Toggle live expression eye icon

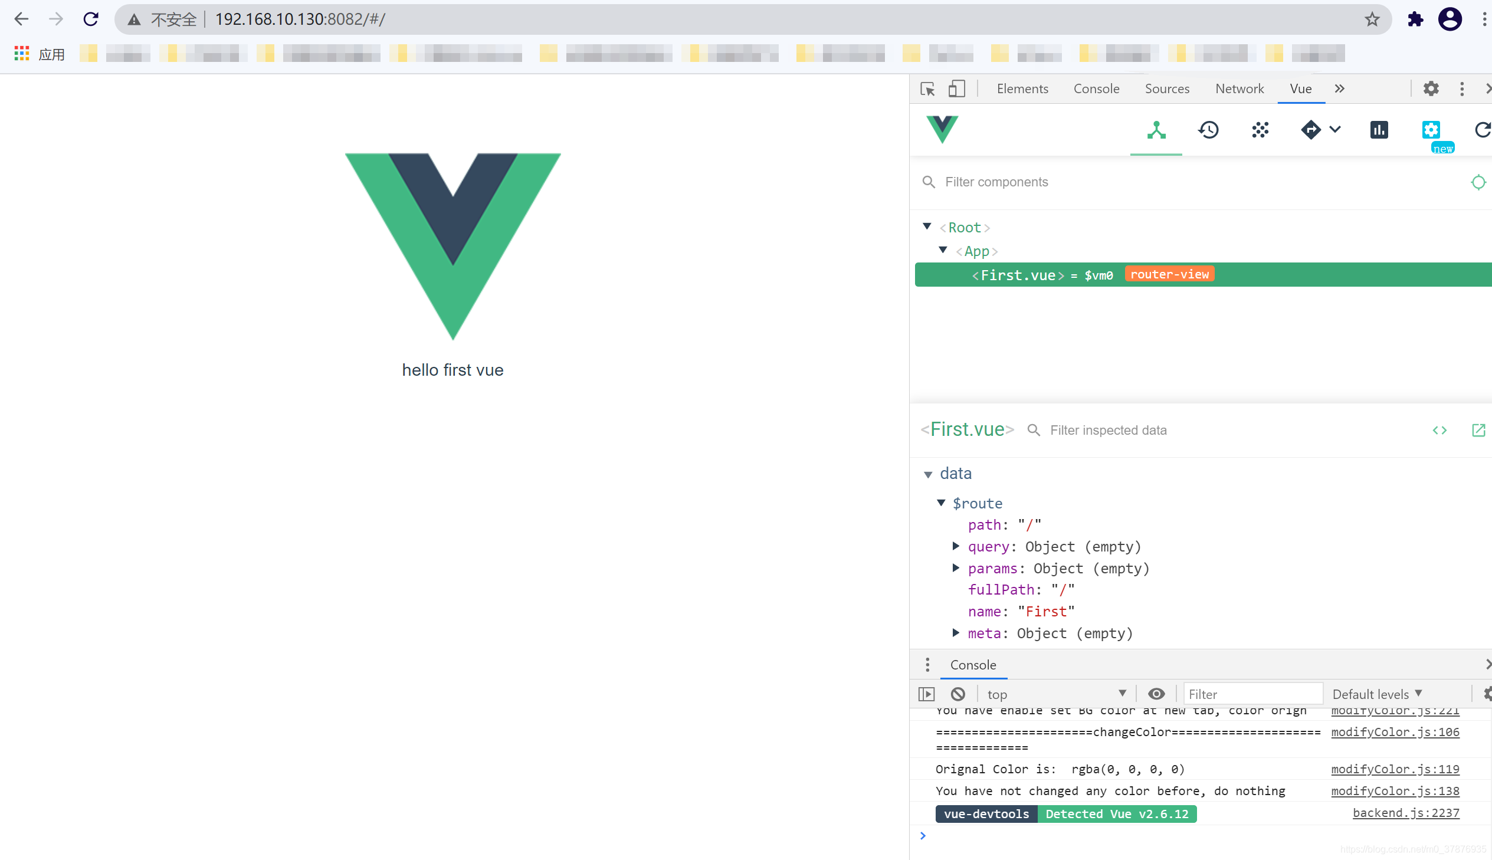pyautogui.click(x=1156, y=694)
